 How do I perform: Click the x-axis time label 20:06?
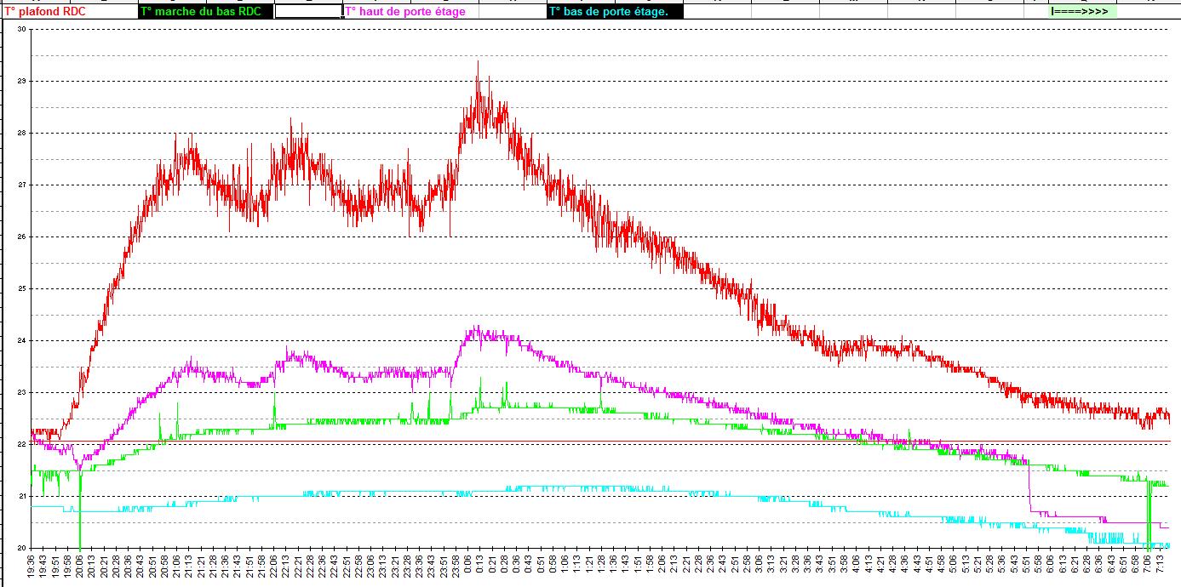[79, 565]
